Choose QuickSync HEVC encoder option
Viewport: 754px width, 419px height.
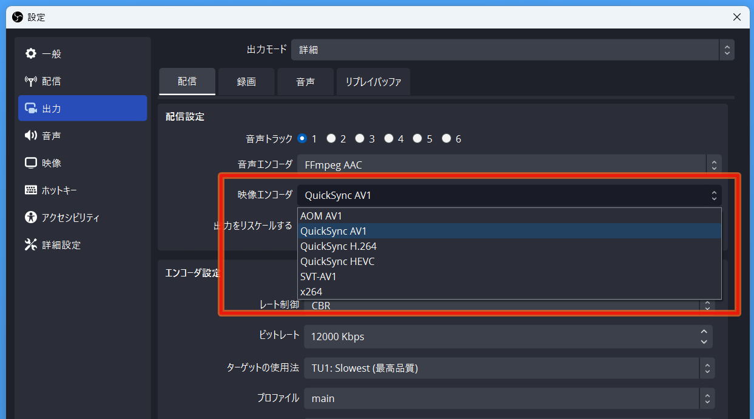510,261
